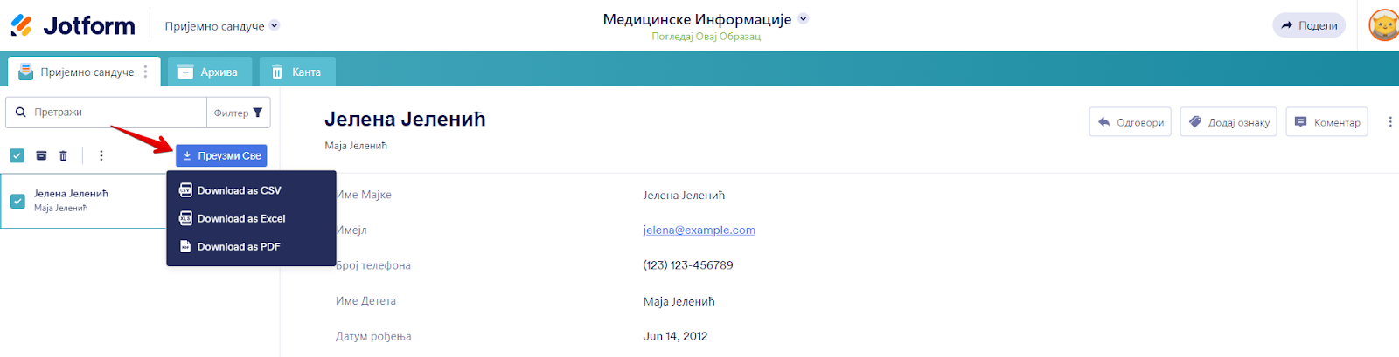Open more options beside Коментар button

click(x=1389, y=122)
